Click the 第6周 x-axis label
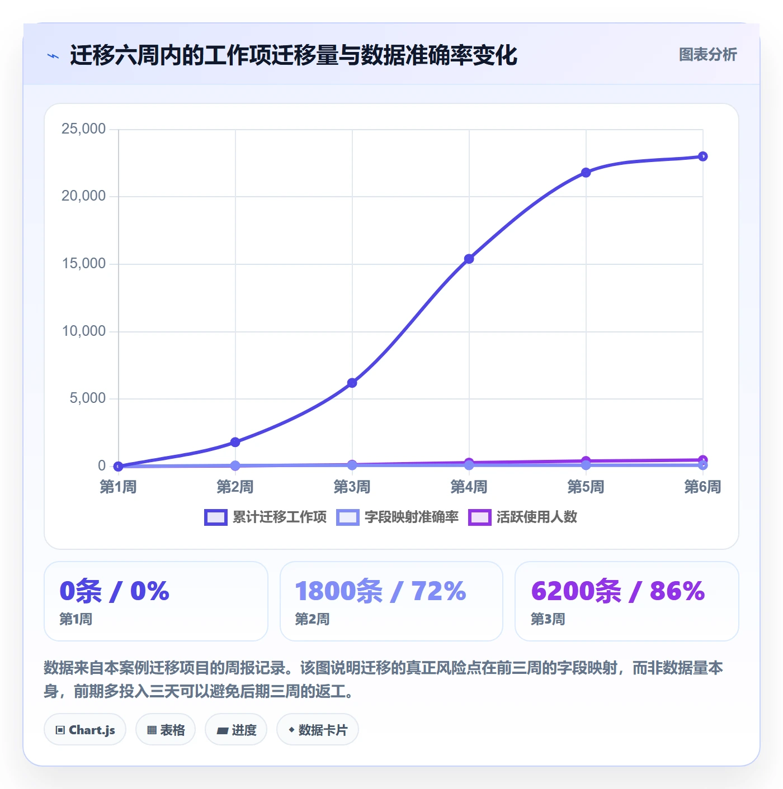 point(703,487)
